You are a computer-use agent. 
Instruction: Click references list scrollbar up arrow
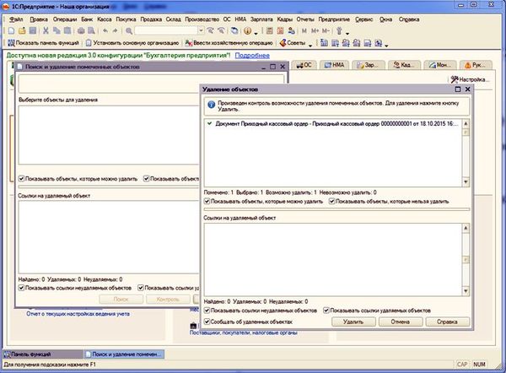(x=466, y=228)
